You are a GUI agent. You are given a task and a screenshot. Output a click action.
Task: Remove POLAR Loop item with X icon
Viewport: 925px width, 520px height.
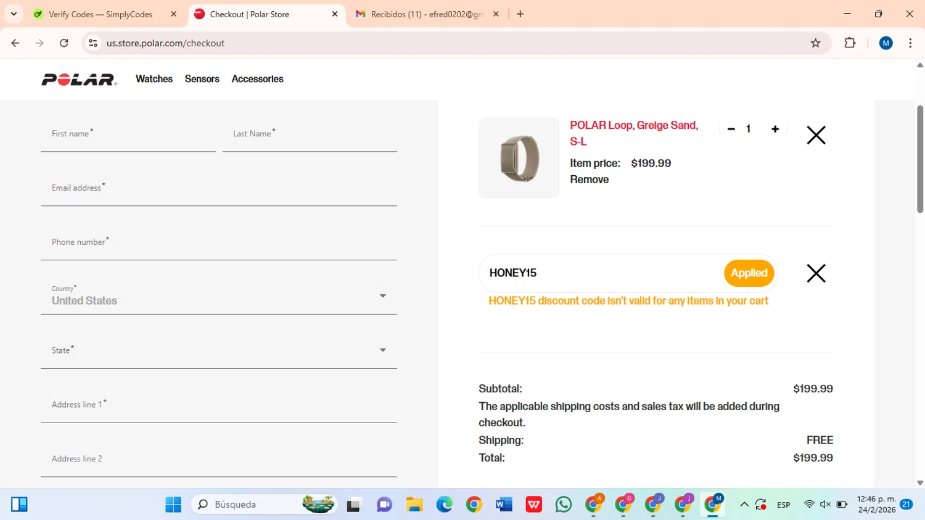coord(816,135)
